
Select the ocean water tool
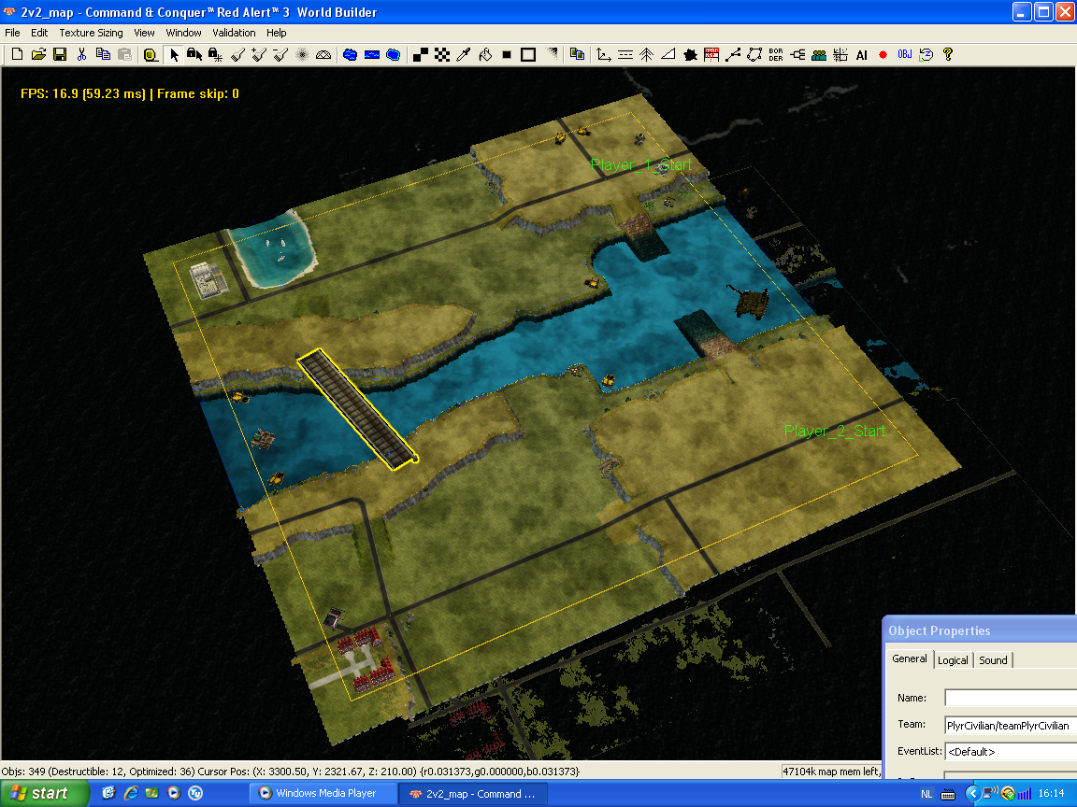tap(394, 55)
